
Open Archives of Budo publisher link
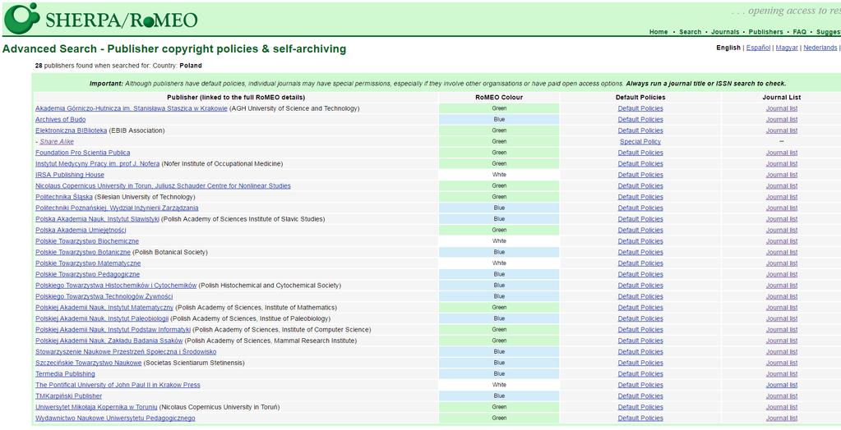tap(61, 120)
